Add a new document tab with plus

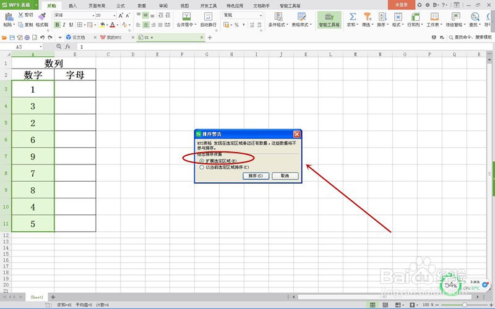210,37
